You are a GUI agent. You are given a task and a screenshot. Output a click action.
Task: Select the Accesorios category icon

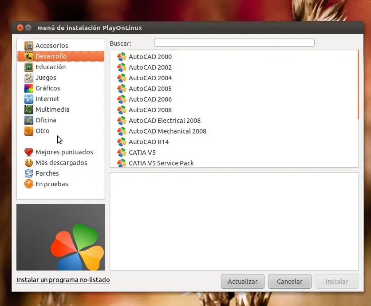[29, 46]
